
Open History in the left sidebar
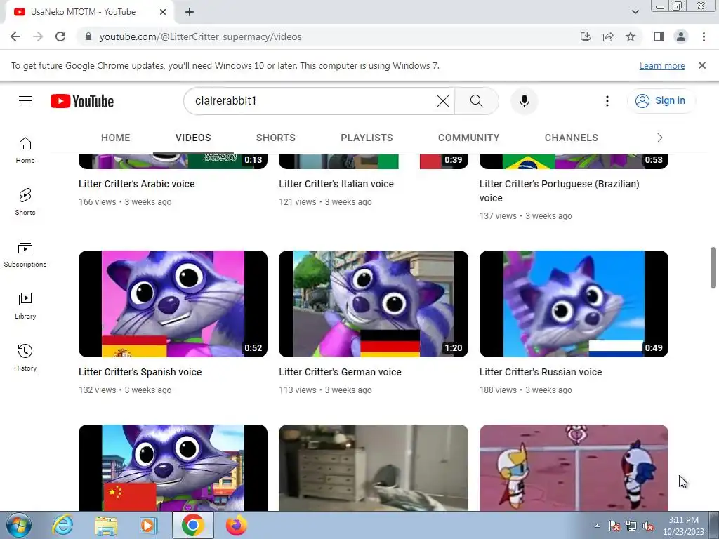(25, 358)
